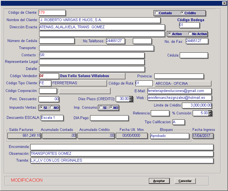Click the Observación field
This screenshot has width=228, height=191.
pyautogui.click(x=122, y=154)
